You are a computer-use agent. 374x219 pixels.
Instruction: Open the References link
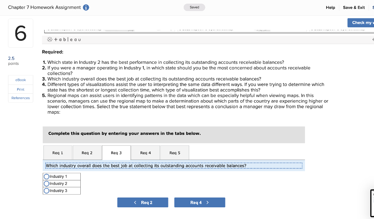20,98
